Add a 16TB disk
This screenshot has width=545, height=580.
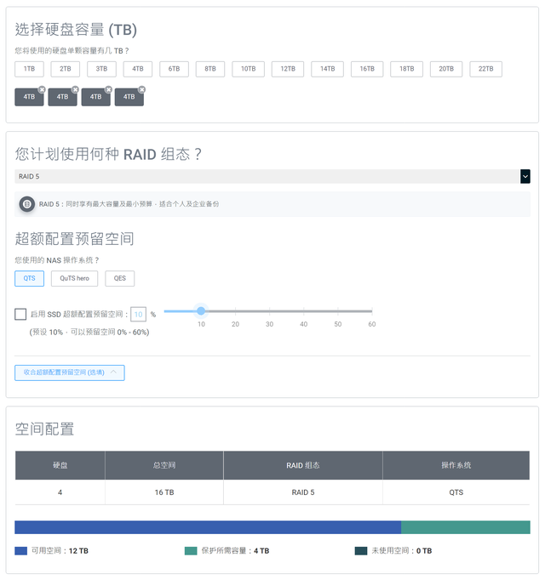pos(367,69)
